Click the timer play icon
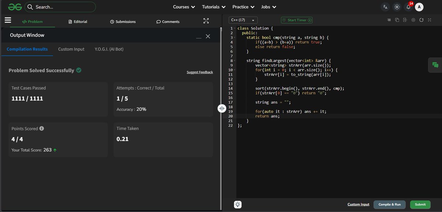 pos(310,20)
